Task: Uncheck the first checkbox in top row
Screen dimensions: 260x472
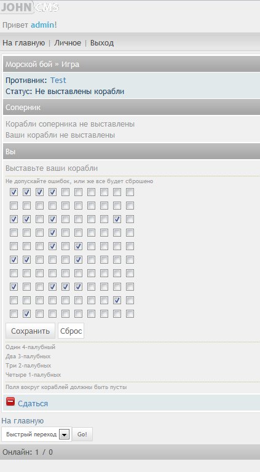Action: pos(14,192)
